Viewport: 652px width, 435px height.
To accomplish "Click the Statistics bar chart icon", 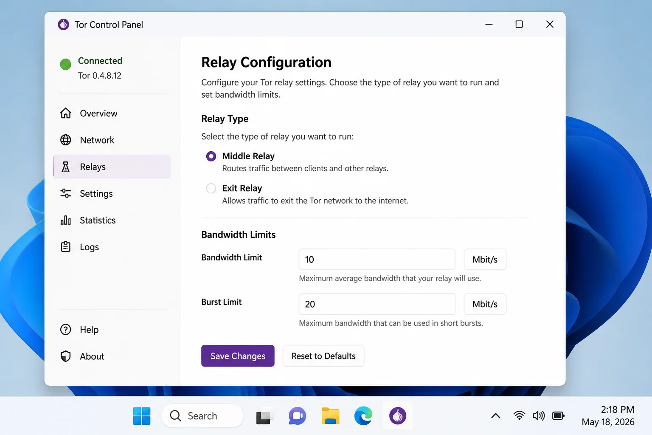I will tap(66, 220).
